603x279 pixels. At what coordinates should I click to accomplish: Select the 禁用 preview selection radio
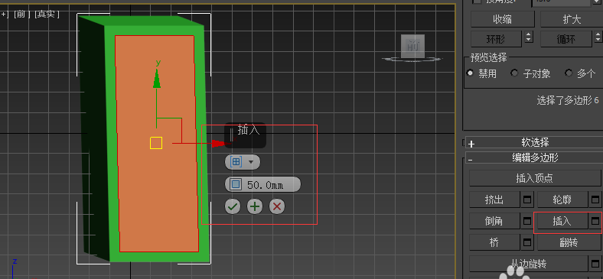click(470, 73)
